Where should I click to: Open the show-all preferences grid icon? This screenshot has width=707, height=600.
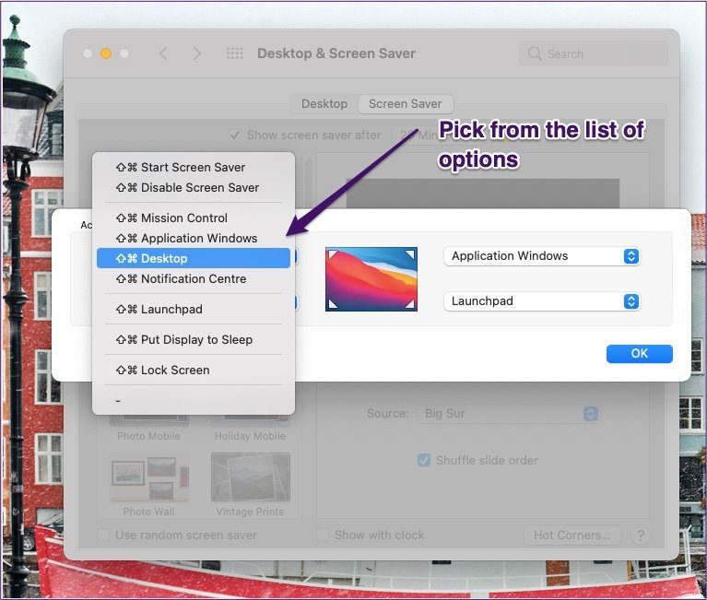coord(234,53)
